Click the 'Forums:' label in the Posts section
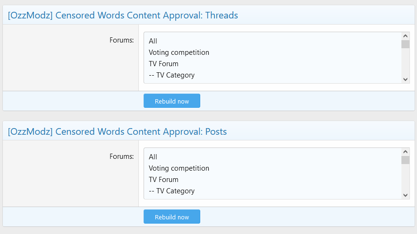The image size is (417, 234). click(121, 156)
